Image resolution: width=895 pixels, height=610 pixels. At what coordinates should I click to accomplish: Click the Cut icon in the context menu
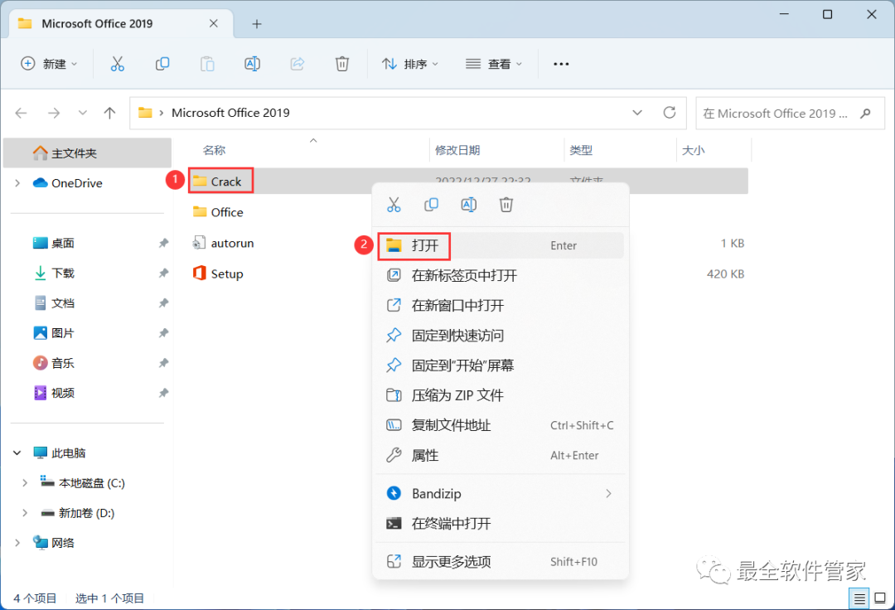pos(394,204)
